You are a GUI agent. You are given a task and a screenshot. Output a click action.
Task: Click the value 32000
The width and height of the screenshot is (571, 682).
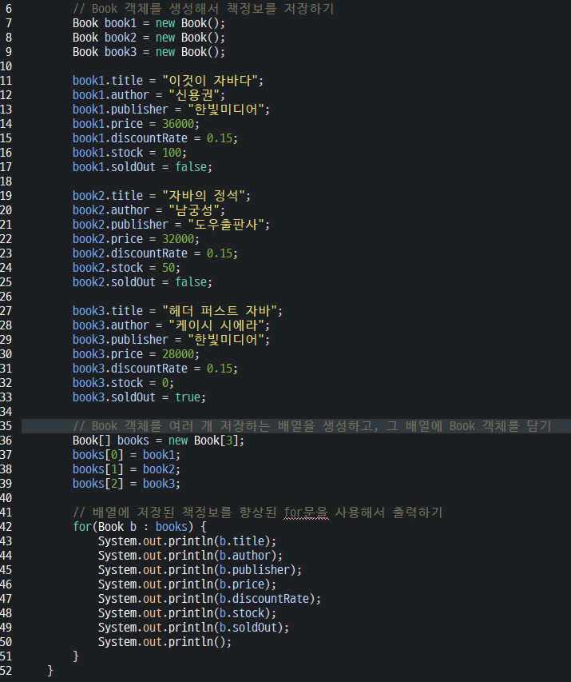pos(178,238)
